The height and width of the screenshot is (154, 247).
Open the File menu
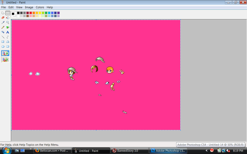3,7
